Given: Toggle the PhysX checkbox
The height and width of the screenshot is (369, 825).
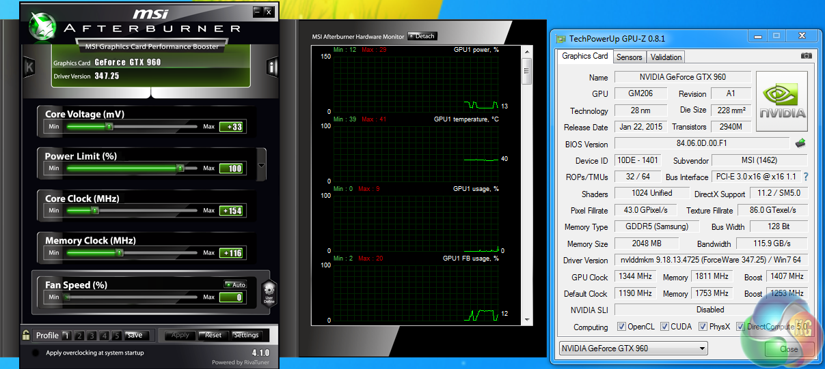Looking at the screenshot, I should [703, 327].
